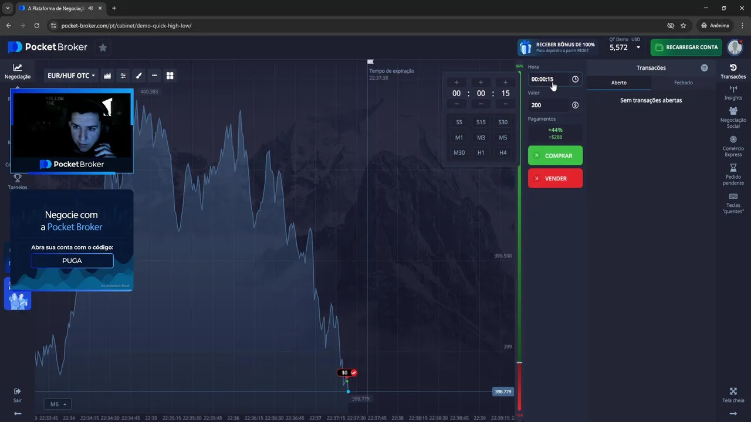
Task: Click RECARREGAR CONTA button
Action: pos(686,47)
